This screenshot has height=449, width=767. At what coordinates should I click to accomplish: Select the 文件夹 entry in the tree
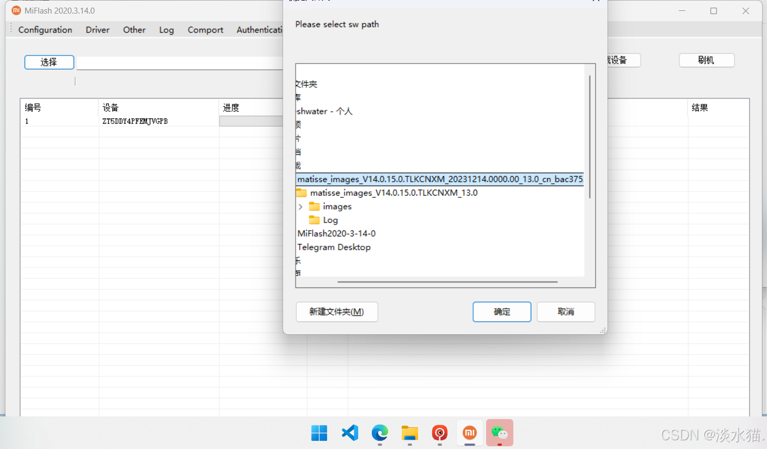click(x=306, y=84)
